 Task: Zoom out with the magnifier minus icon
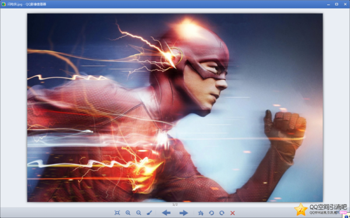point(139,213)
